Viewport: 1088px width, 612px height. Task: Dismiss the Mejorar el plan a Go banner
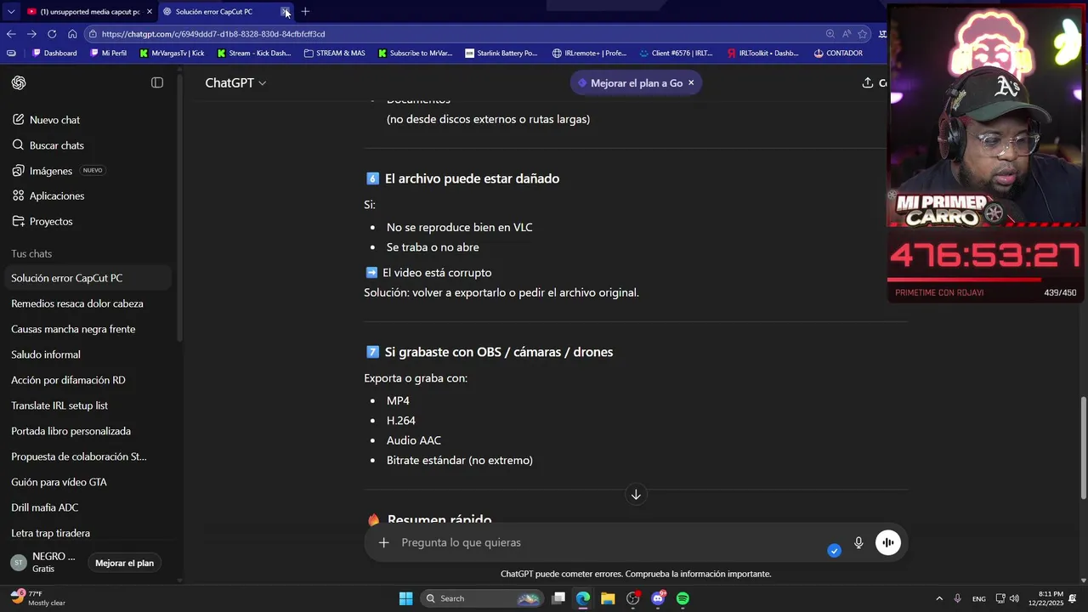[x=691, y=83]
